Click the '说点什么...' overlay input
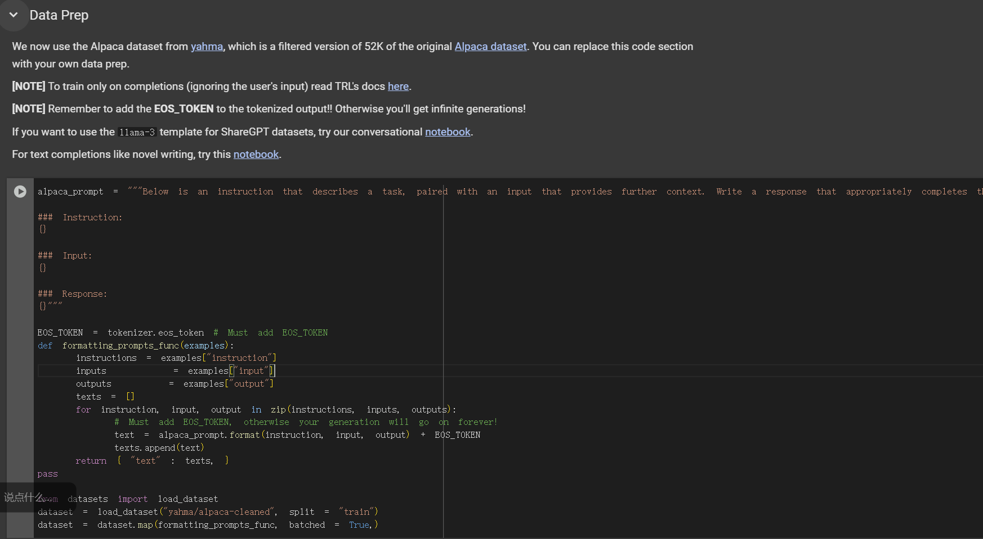 [37, 497]
